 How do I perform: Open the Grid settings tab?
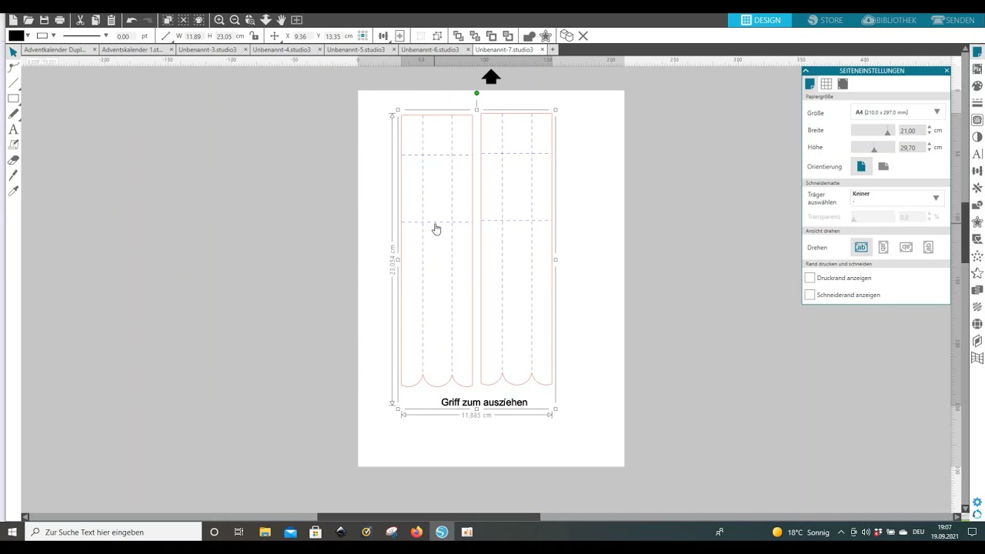click(x=826, y=84)
